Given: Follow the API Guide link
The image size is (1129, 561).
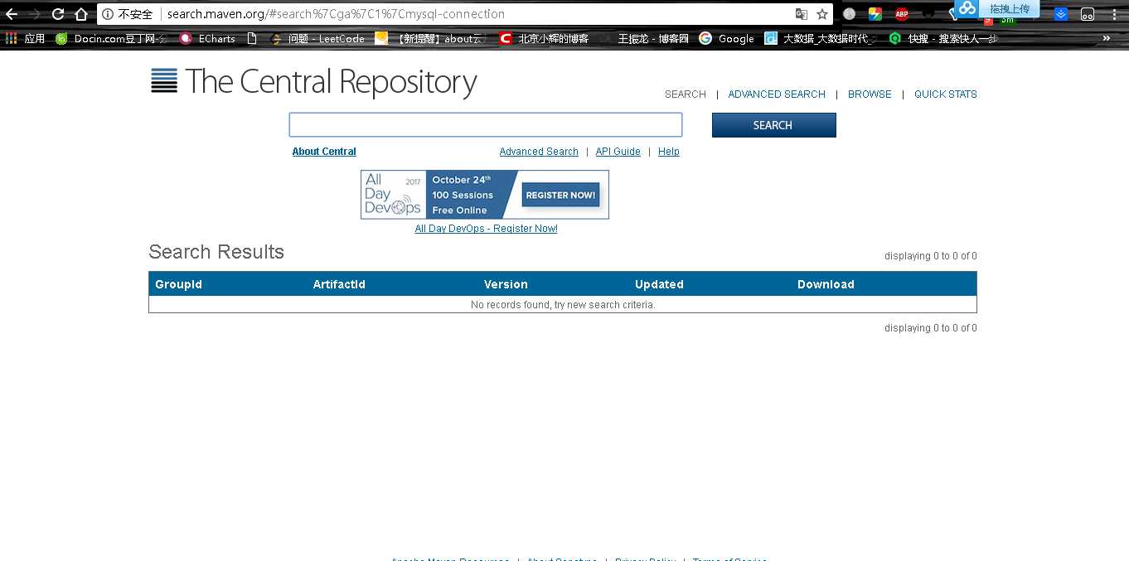Looking at the screenshot, I should tap(618, 152).
